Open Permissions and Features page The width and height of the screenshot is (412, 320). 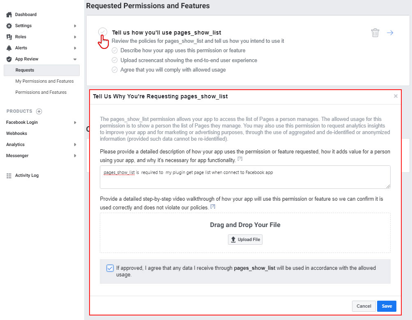(x=41, y=92)
